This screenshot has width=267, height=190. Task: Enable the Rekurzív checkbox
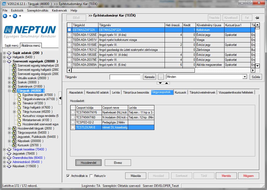point(91,176)
